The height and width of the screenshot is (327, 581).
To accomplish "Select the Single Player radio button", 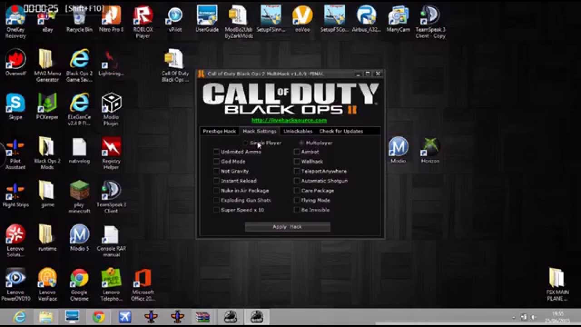I will (246, 143).
